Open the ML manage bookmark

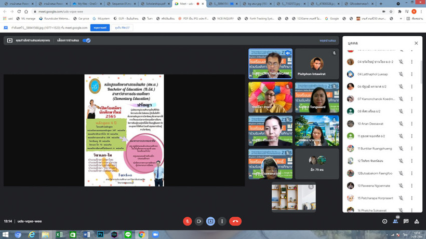pos(26,19)
